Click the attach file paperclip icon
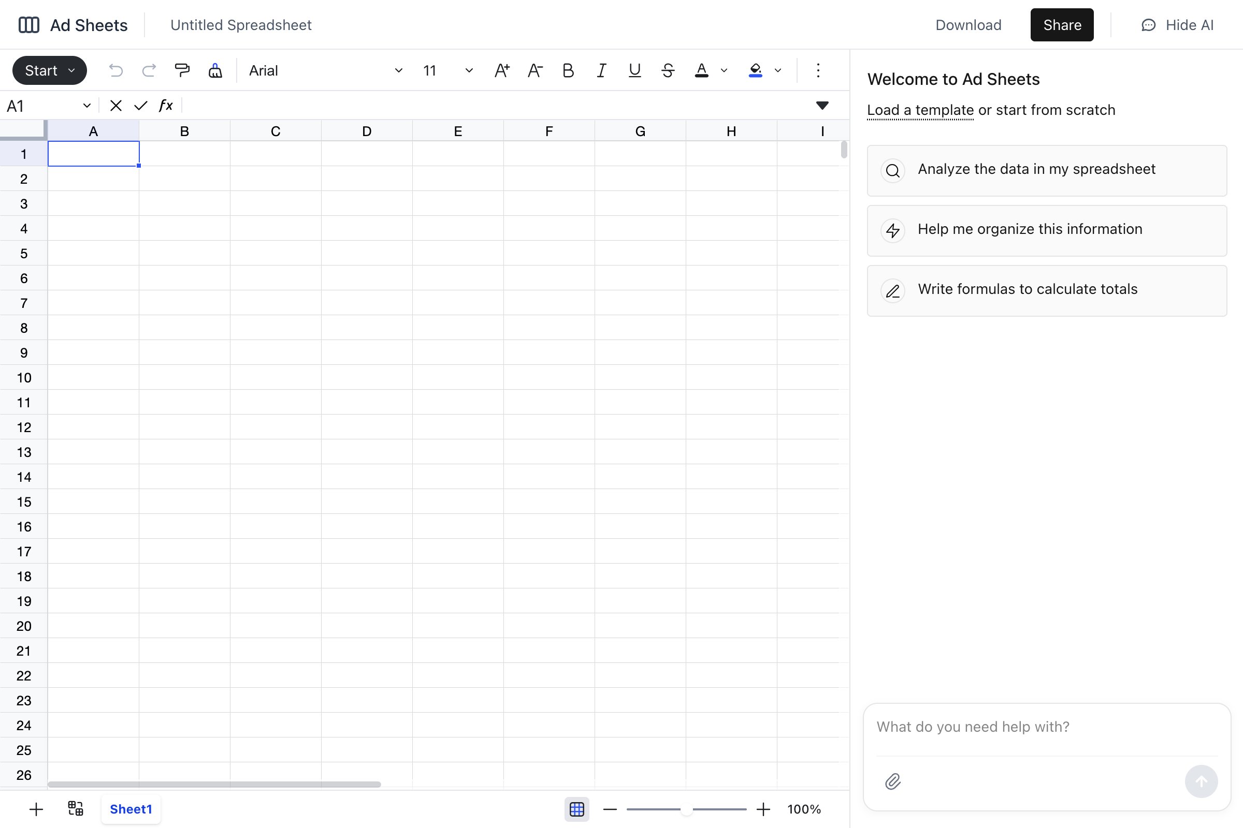 [892, 781]
